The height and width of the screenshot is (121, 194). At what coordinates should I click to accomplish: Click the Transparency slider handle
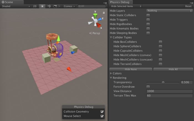(163, 82)
